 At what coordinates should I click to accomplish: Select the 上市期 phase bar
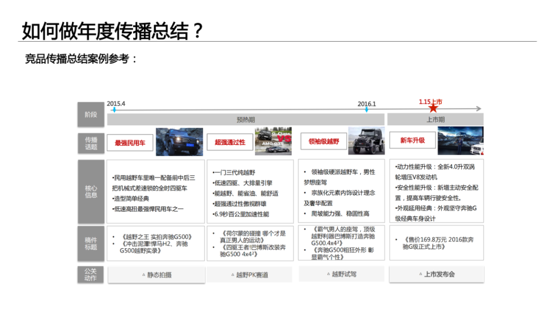click(x=435, y=119)
